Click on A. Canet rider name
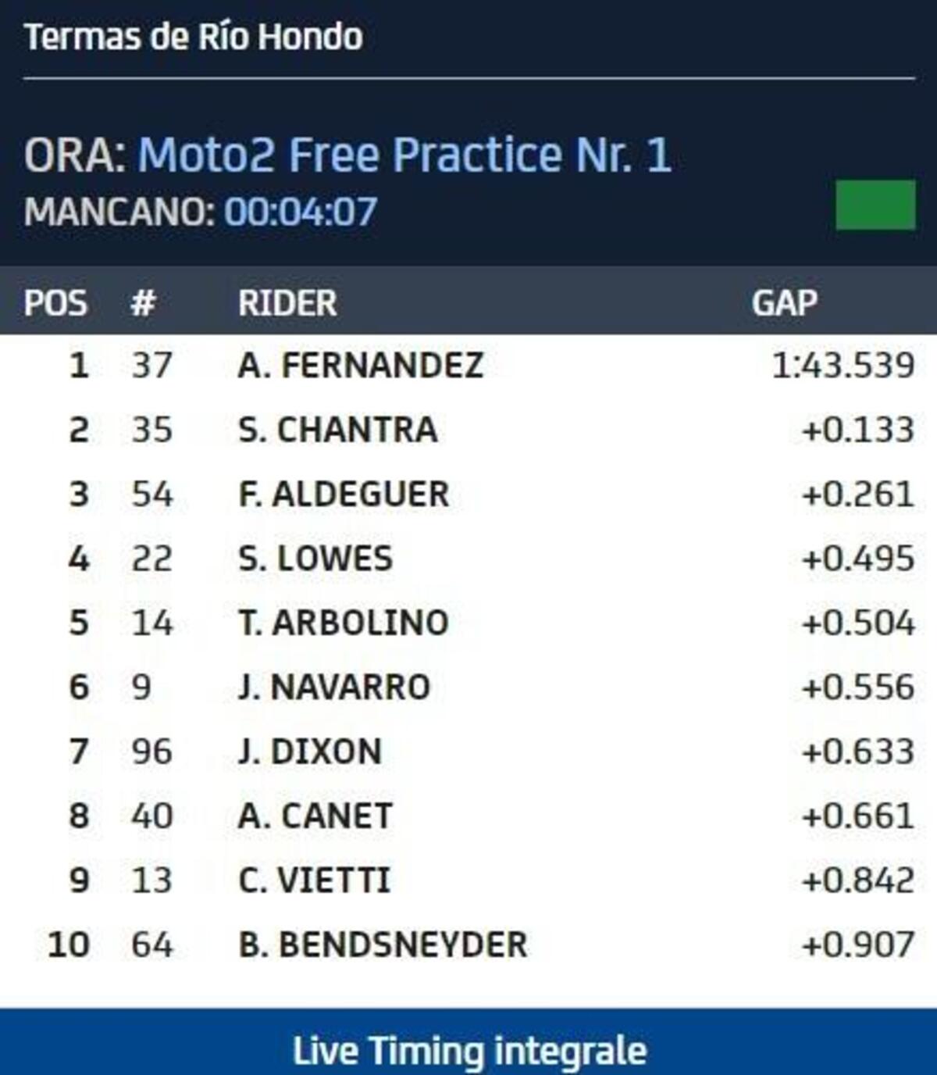This screenshot has height=1075, width=937. 315,816
